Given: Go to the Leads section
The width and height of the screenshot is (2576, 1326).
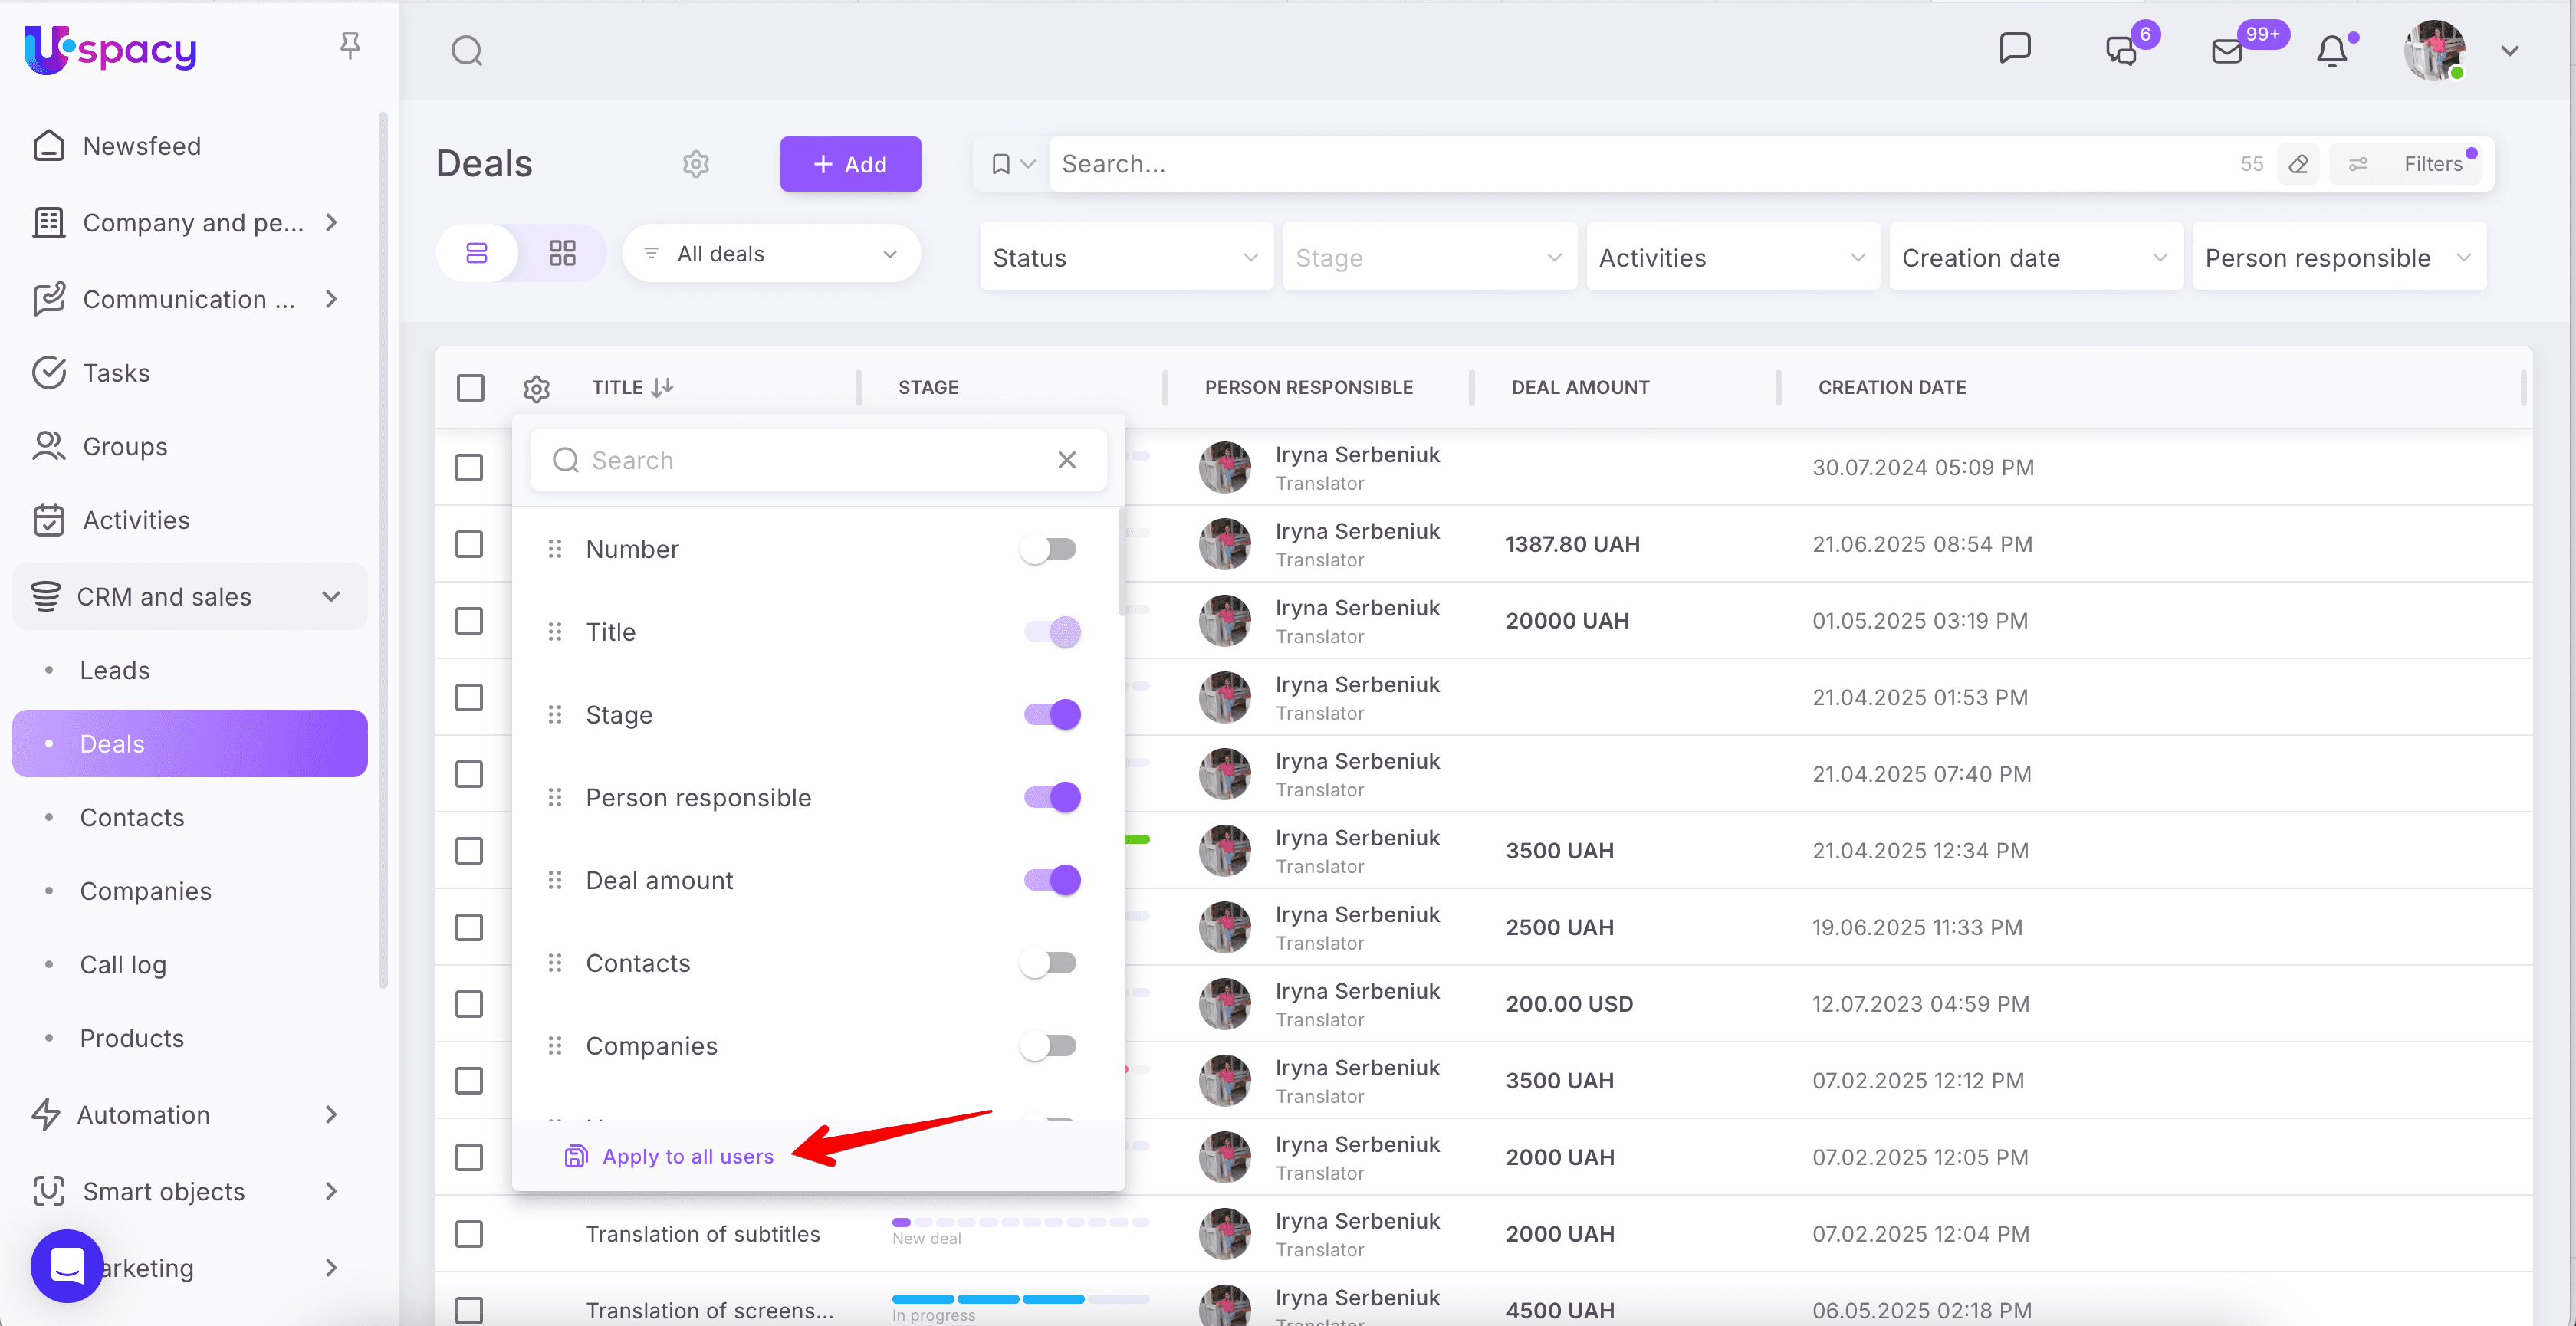Looking at the screenshot, I should [x=114, y=670].
